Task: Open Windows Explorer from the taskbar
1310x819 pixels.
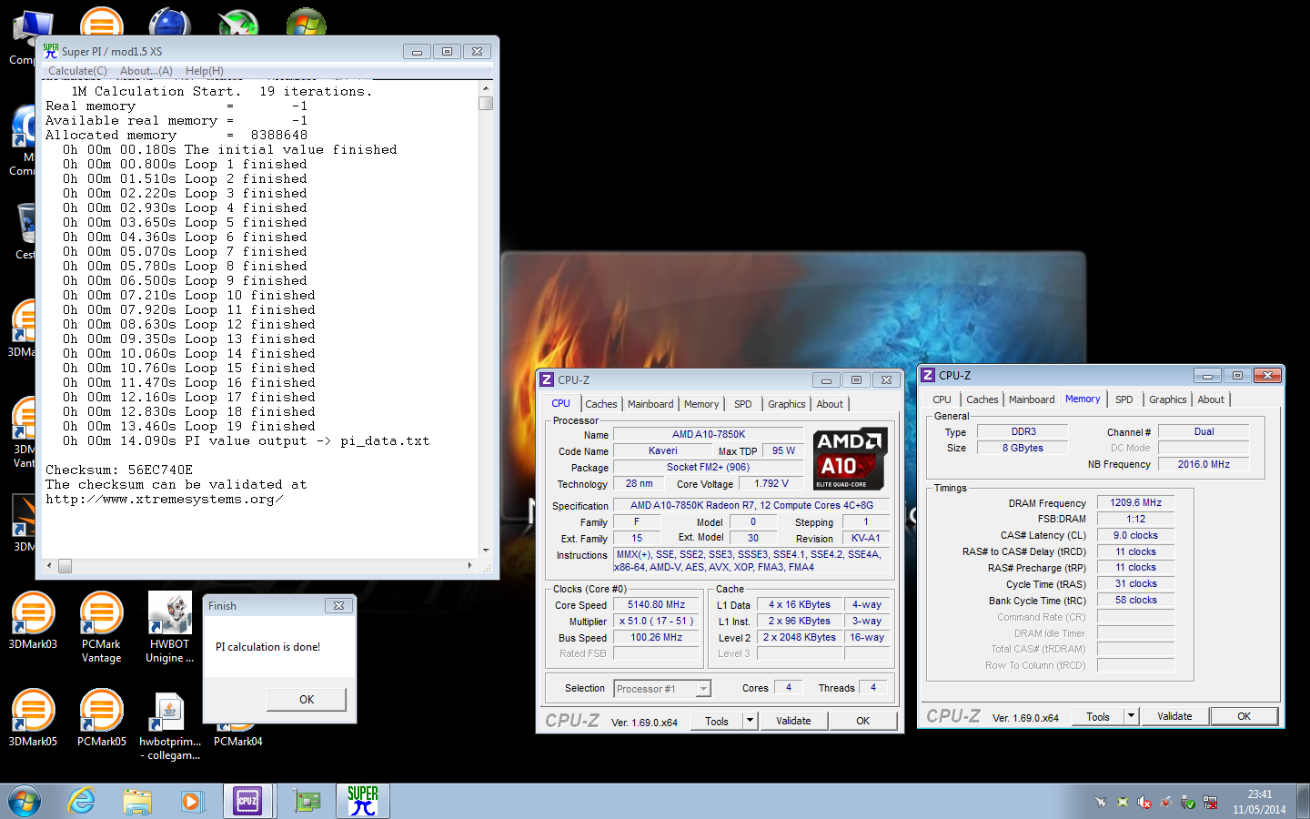Action: click(137, 801)
